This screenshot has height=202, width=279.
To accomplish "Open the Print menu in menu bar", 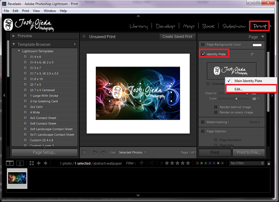I will (x=25, y=11).
